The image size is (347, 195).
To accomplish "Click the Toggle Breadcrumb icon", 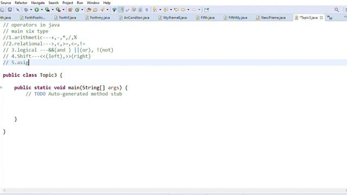I will click(114, 10).
